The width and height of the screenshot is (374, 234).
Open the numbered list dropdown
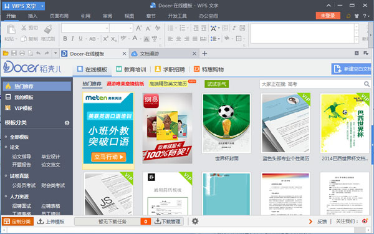coord(188,28)
